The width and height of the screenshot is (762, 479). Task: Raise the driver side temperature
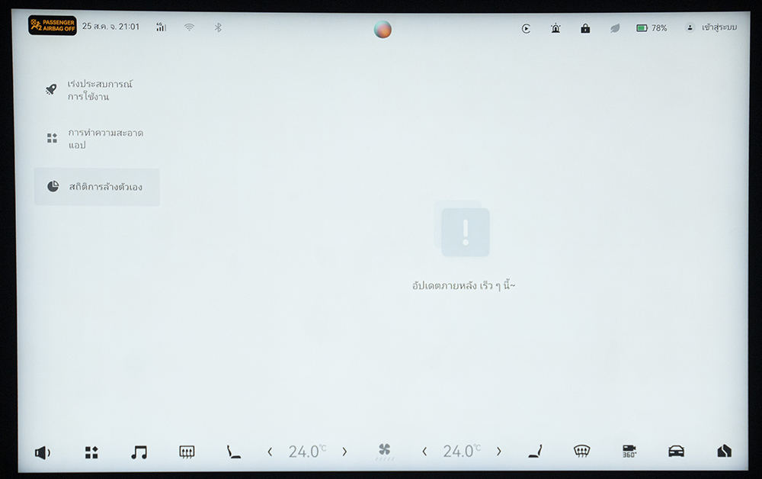[344, 452]
